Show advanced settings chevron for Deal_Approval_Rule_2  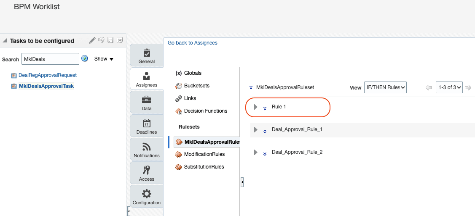[265, 154]
